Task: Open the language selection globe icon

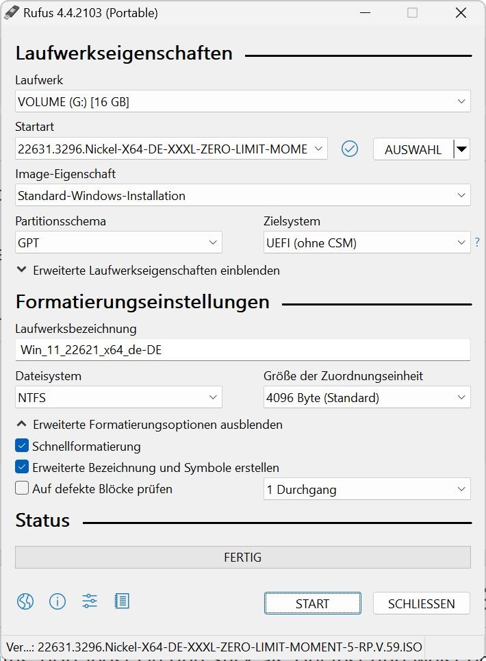Action: coord(25,601)
